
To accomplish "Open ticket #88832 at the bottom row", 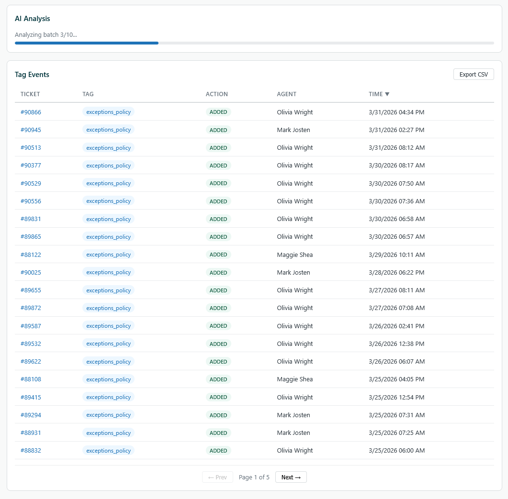I will click(31, 450).
